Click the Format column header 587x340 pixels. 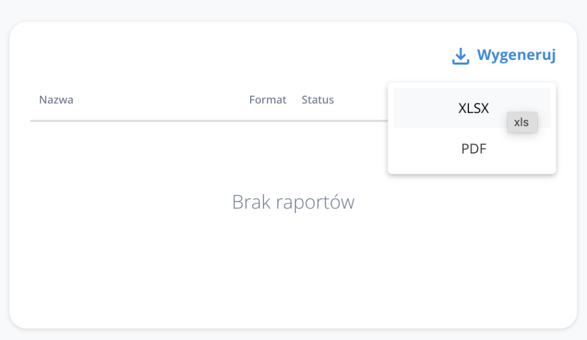tap(268, 100)
